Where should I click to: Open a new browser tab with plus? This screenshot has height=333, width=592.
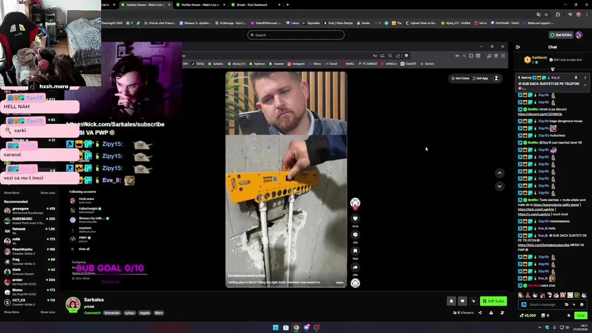287,5
